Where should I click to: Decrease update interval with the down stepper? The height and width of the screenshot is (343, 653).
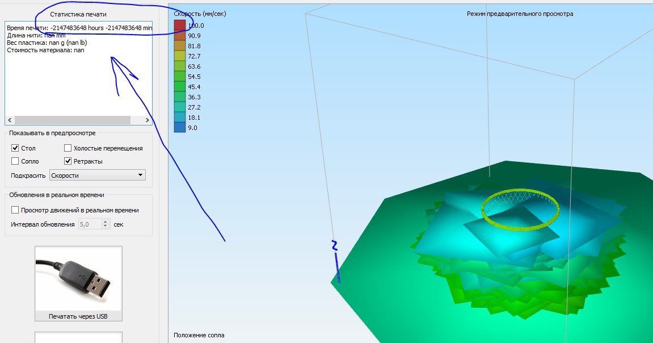106,227
